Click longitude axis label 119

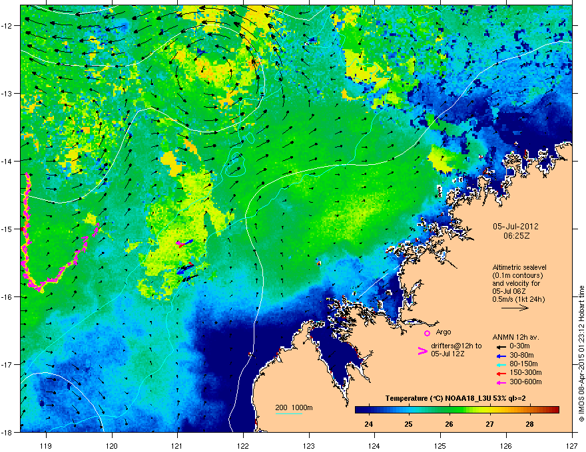[46, 445]
